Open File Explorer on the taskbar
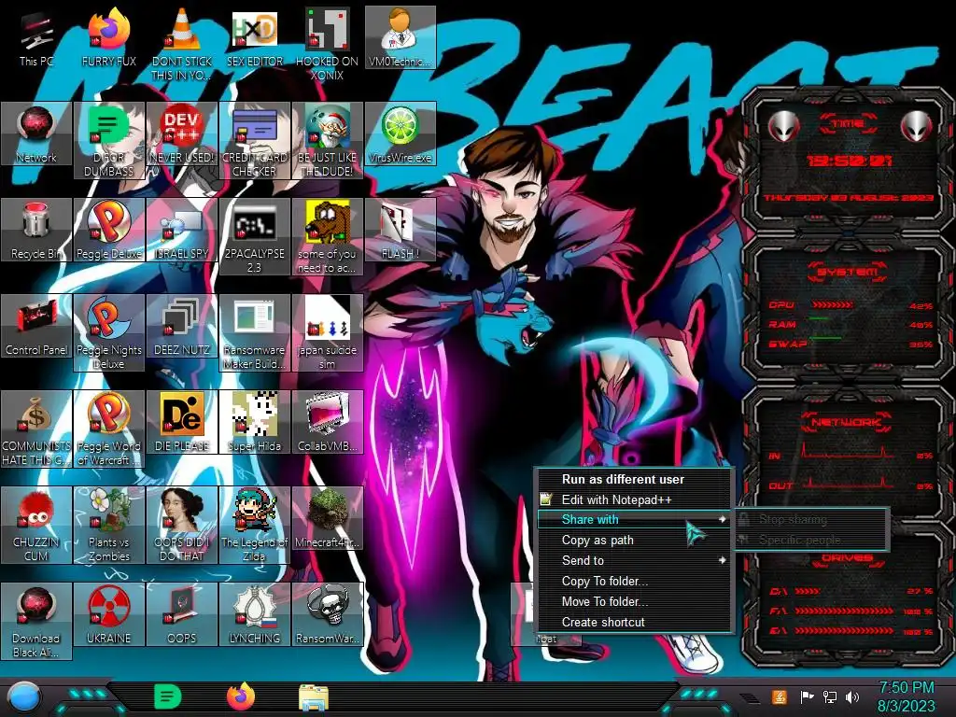 (314, 698)
